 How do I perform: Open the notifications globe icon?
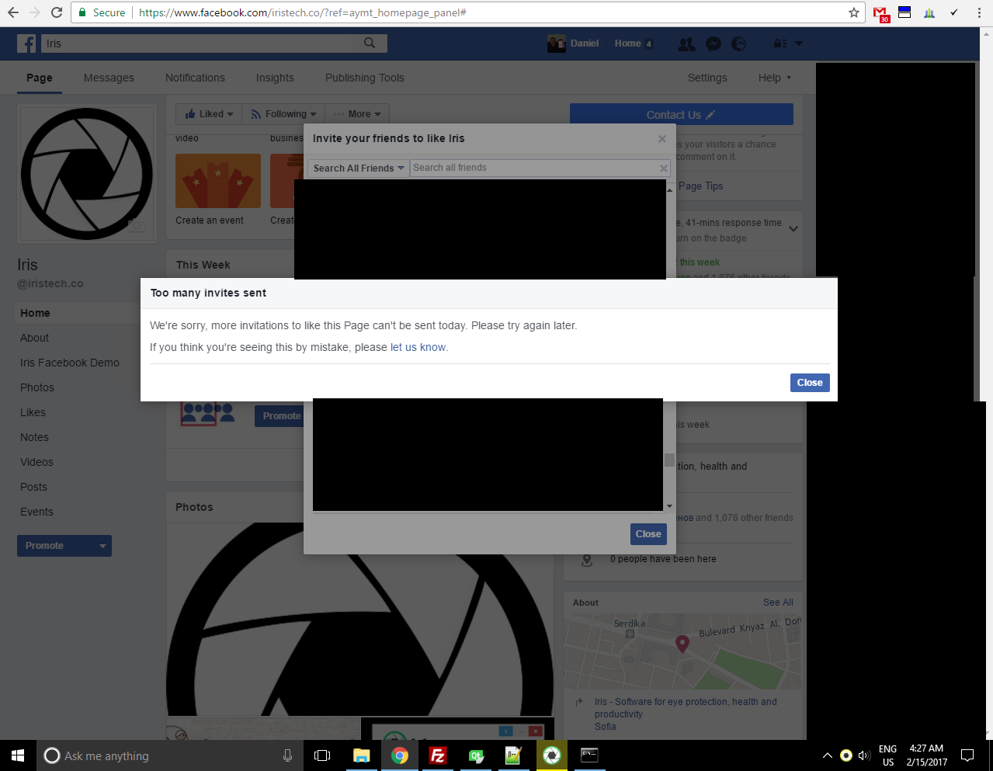(x=739, y=44)
